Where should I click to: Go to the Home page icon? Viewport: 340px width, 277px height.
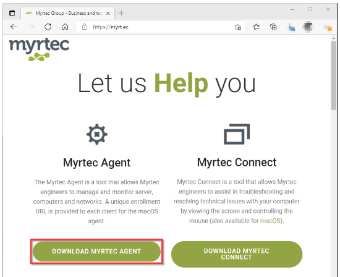[65, 27]
